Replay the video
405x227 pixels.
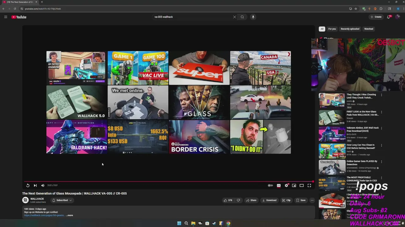[x=28, y=185]
